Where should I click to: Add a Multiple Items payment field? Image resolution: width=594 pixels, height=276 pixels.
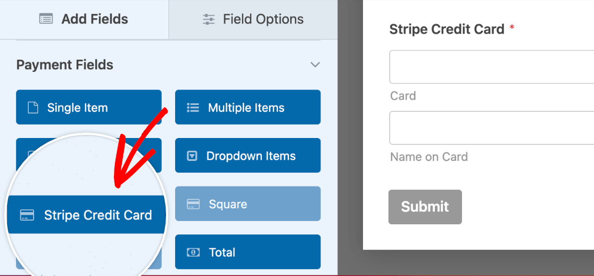[247, 107]
